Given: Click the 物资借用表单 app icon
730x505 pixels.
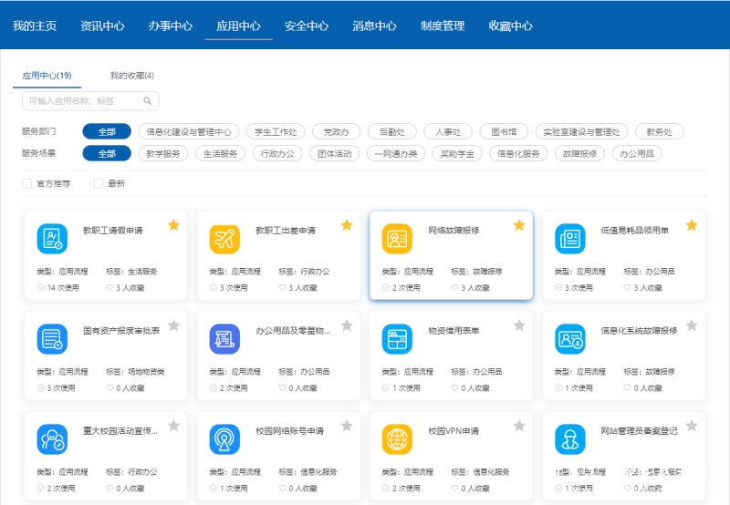Looking at the screenshot, I should coord(397,339).
